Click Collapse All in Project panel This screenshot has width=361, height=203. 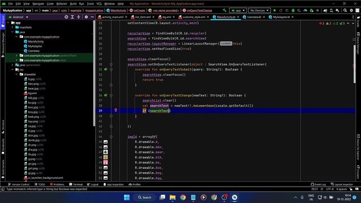(78, 17)
